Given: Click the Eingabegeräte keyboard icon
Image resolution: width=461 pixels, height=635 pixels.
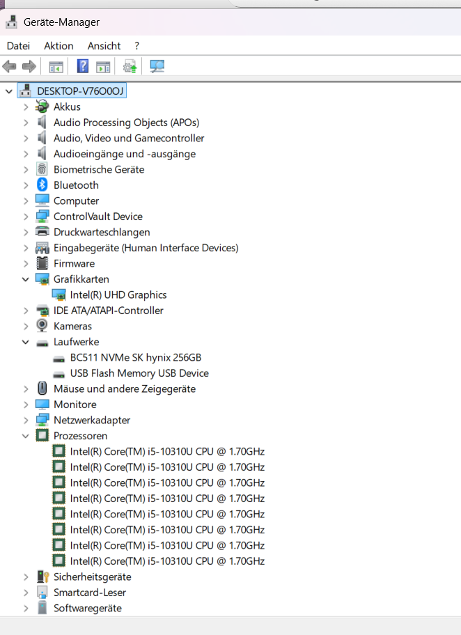Looking at the screenshot, I should click(42, 247).
